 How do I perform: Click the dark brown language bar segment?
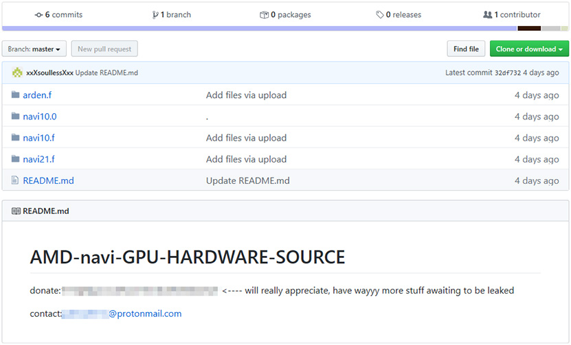coord(529,28)
